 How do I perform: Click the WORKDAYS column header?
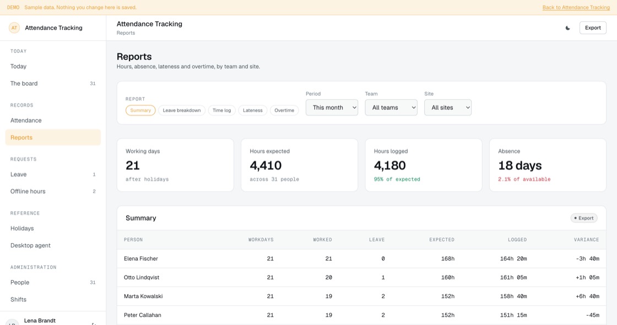point(261,240)
